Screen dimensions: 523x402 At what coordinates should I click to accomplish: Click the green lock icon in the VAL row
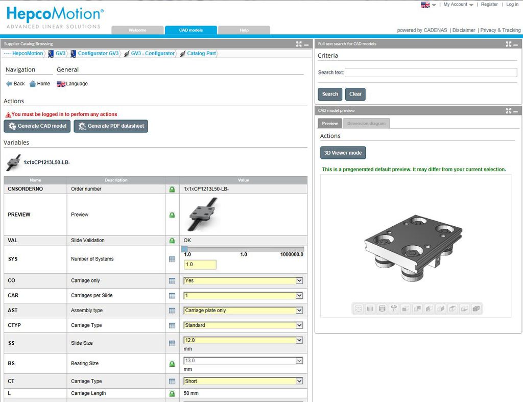click(172, 240)
